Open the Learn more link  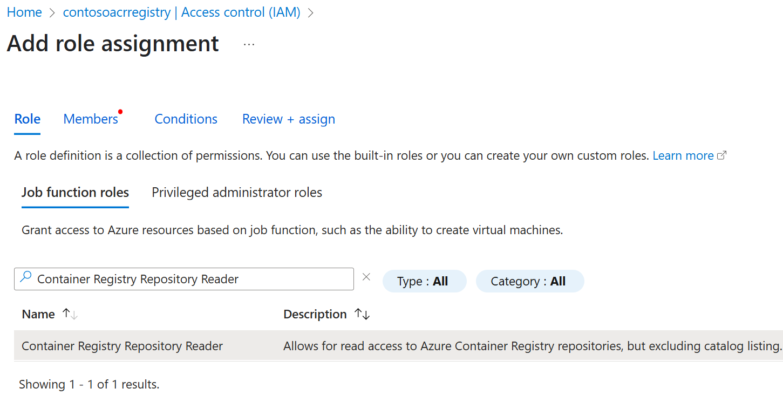683,156
